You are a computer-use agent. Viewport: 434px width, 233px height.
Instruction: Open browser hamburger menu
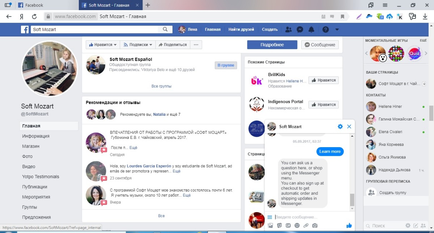pyautogui.click(x=385, y=5)
